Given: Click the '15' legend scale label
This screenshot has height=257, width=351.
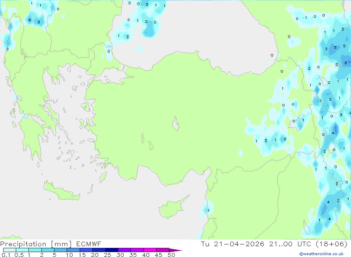Looking at the screenshot, I should point(82,255).
